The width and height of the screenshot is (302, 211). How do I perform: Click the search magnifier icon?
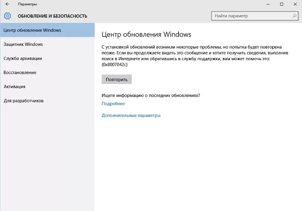point(294,16)
